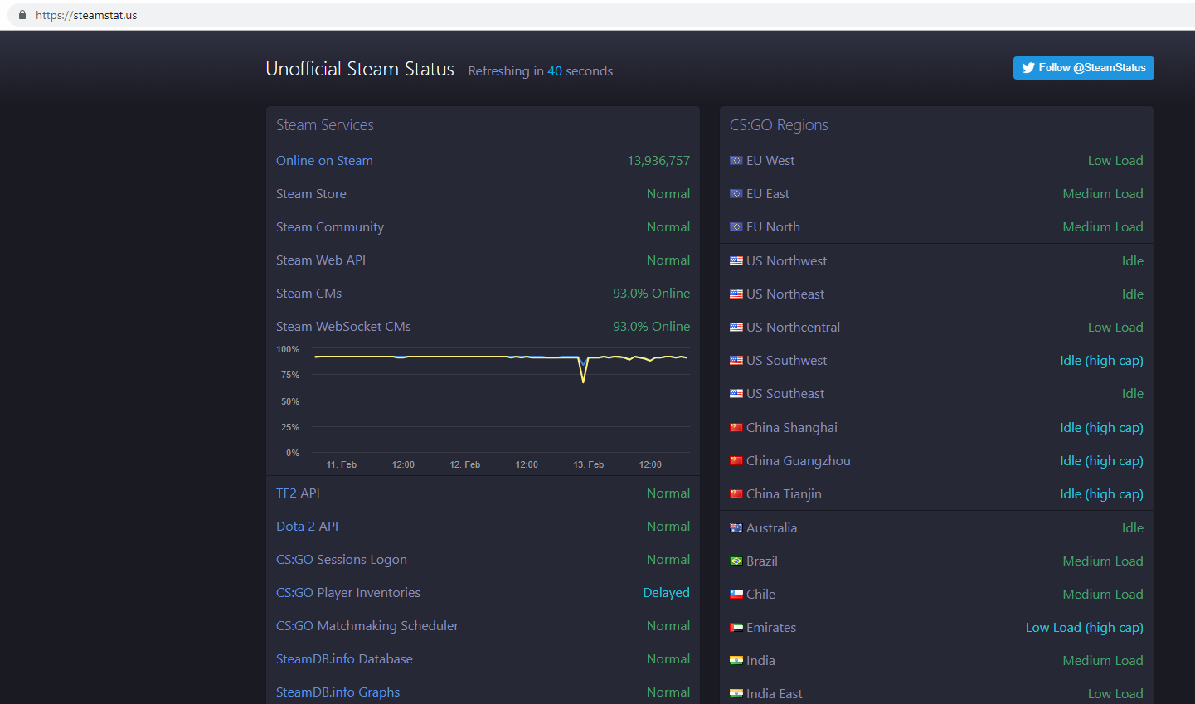The height and width of the screenshot is (704, 1195).
Task: Click the Steam Web API row label
Action: point(321,260)
